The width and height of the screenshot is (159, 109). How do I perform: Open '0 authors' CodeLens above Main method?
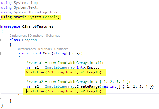[45, 49]
